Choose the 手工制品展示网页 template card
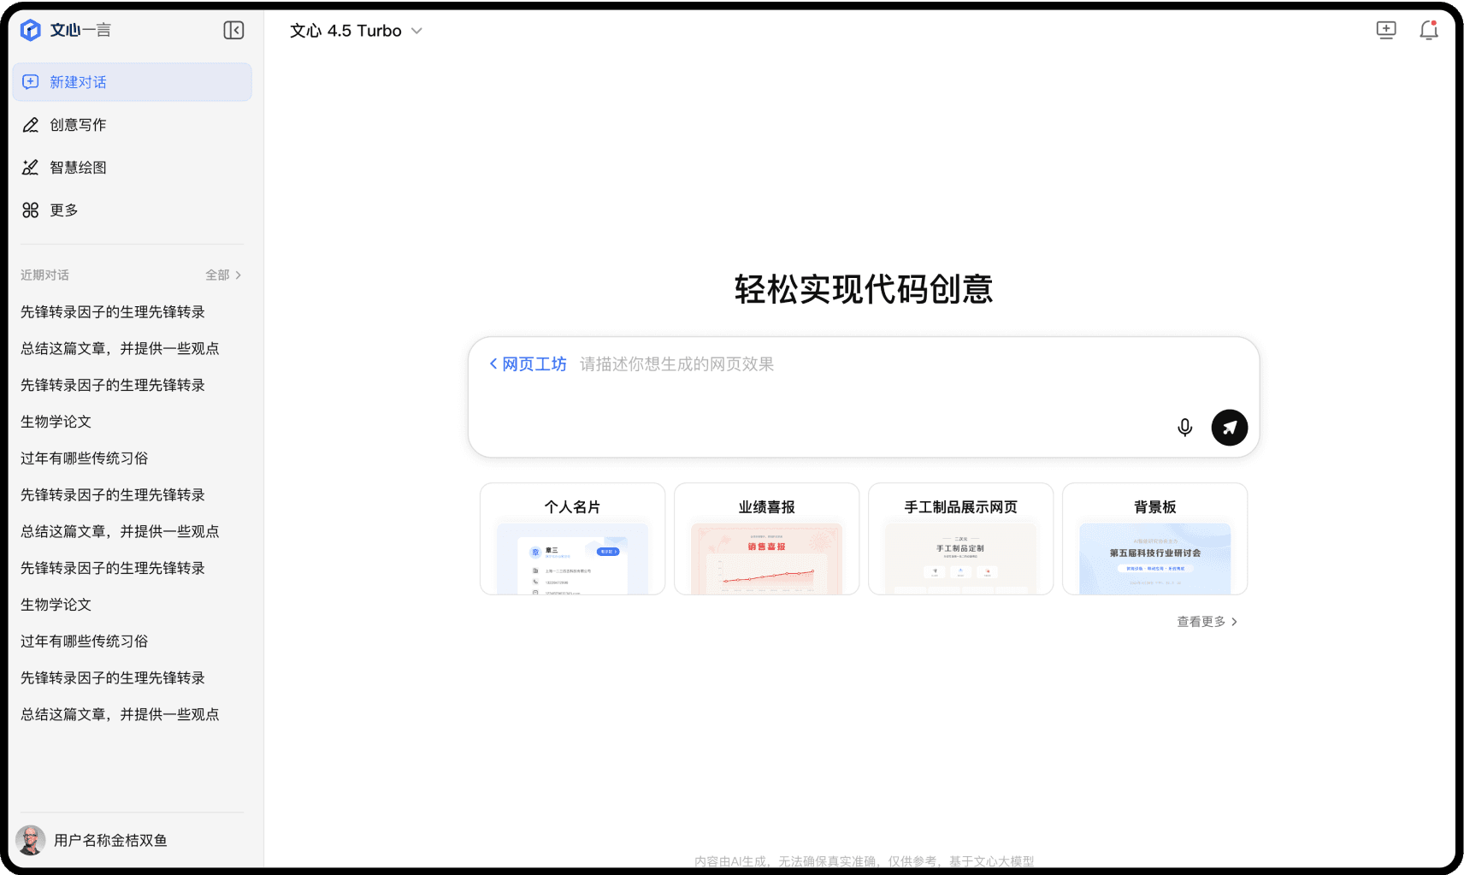The image size is (1464, 875). point(960,539)
